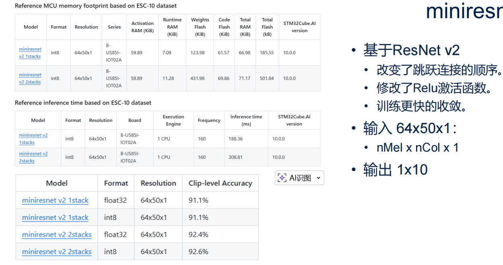Viewport: 503px width, 265px height.
Task: Expand the AI识图 dropdown arrow
Action: (319, 178)
